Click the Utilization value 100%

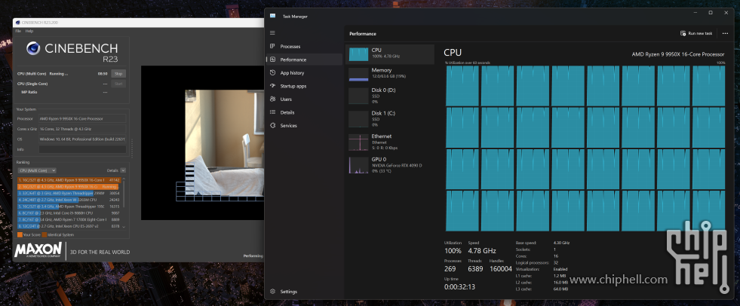pyautogui.click(x=453, y=251)
